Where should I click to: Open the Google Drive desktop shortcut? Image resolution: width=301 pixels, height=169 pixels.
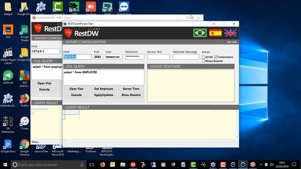tap(24, 8)
